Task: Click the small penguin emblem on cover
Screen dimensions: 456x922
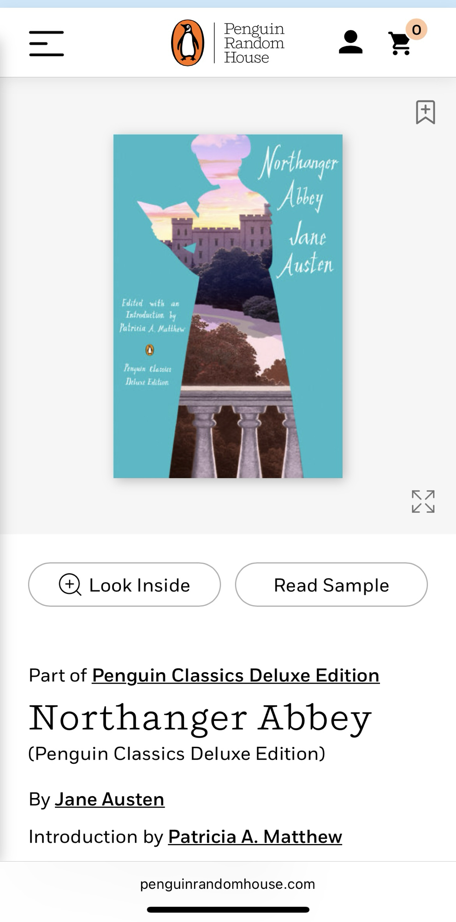Action: [x=149, y=350]
